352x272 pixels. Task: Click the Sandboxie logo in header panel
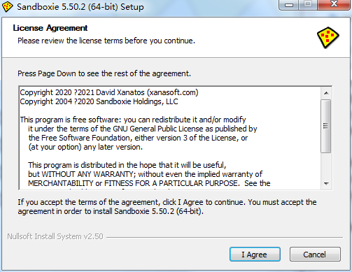click(328, 38)
